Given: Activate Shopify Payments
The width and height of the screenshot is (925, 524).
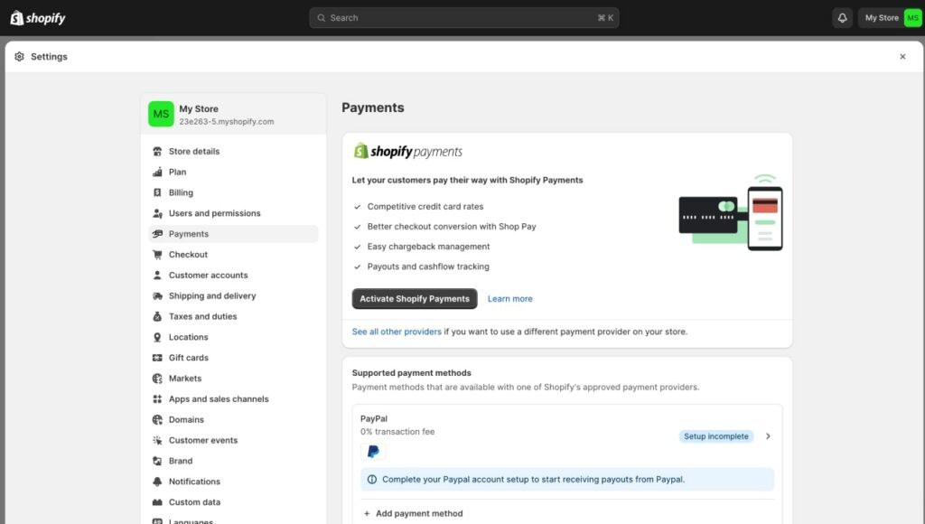Looking at the screenshot, I should 414,298.
